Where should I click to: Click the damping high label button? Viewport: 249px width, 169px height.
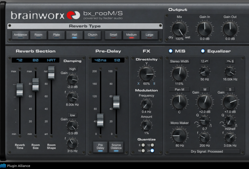(x=72, y=69)
